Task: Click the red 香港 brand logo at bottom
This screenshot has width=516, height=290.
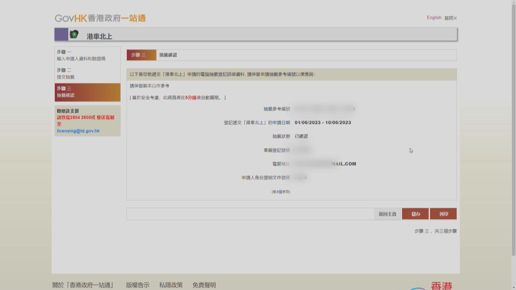Action: click(441, 286)
